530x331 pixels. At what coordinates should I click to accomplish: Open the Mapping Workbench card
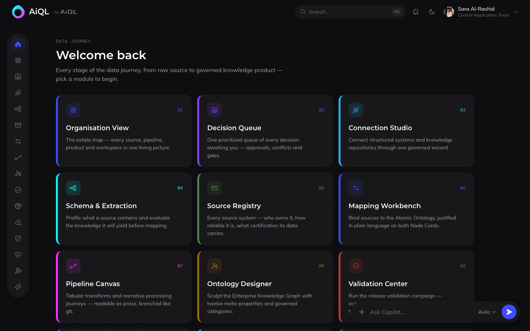click(x=406, y=209)
